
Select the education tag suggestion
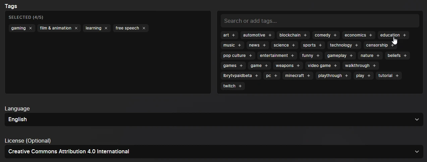pyautogui.click(x=390, y=35)
